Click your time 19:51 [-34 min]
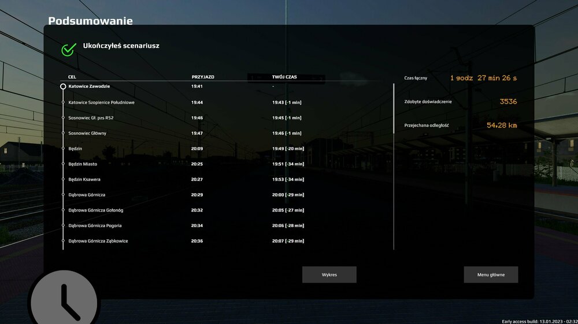The width and height of the screenshot is (578, 324). tap(288, 164)
